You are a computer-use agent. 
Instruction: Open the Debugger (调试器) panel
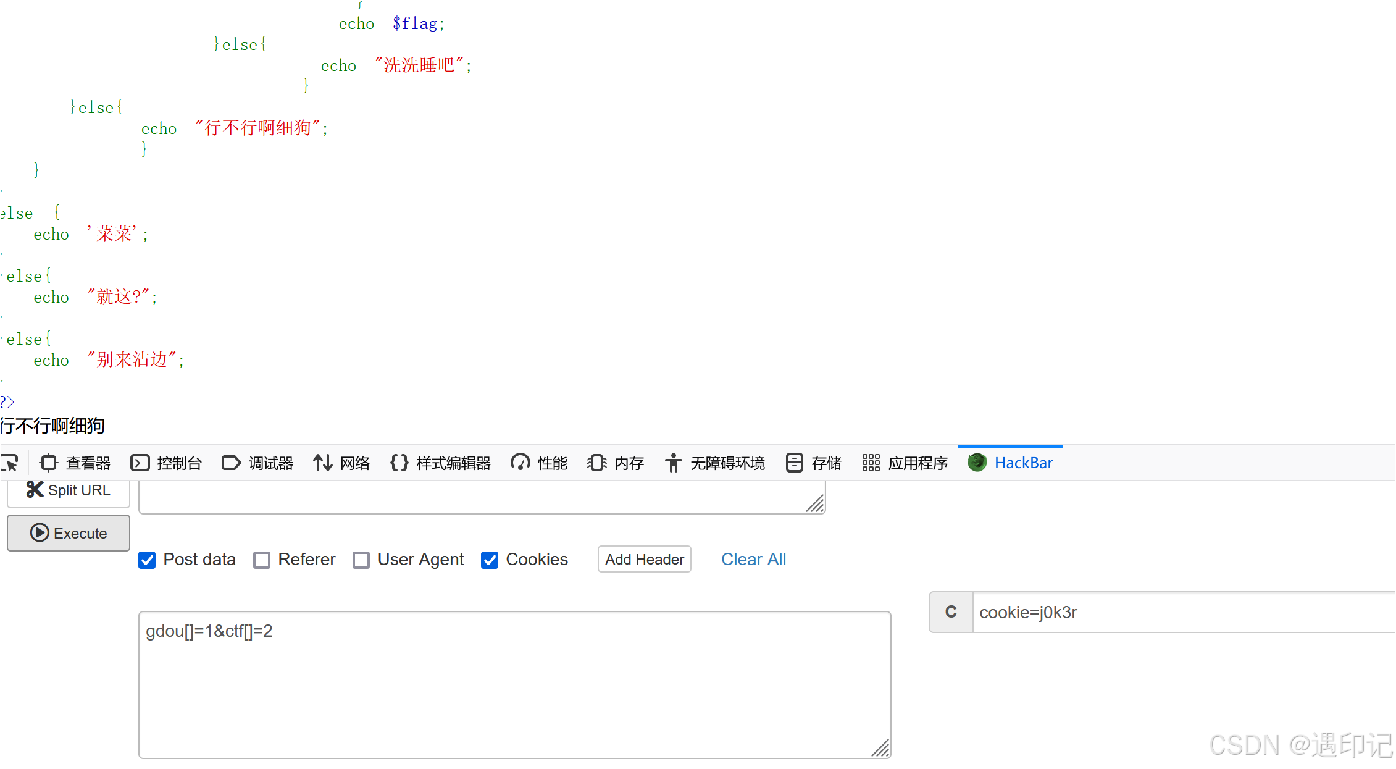pos(257,463)
